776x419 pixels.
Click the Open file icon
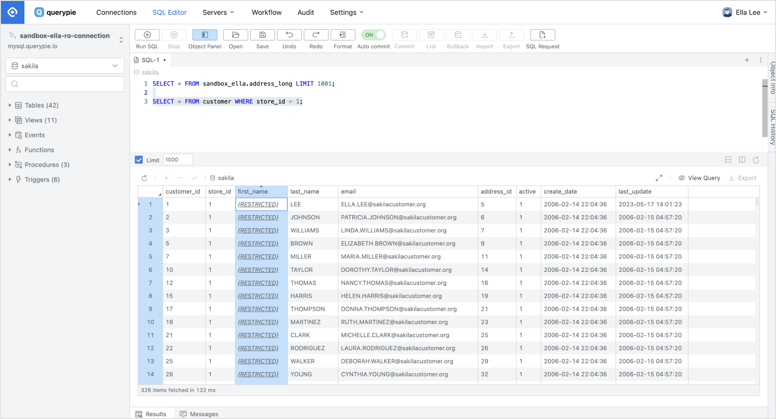tap(236, 35)
